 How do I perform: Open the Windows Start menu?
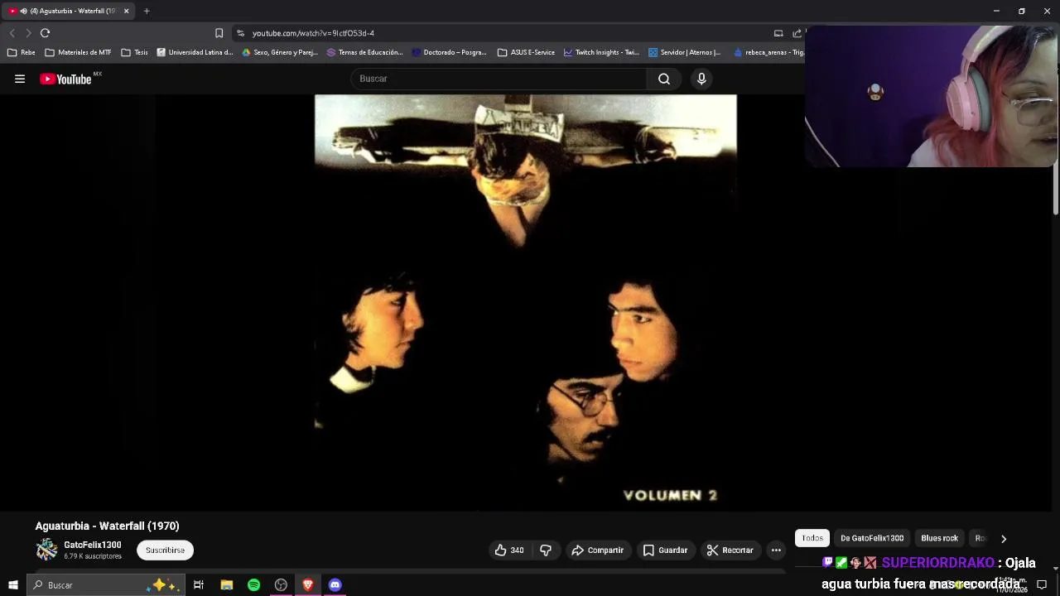(12, 585)
